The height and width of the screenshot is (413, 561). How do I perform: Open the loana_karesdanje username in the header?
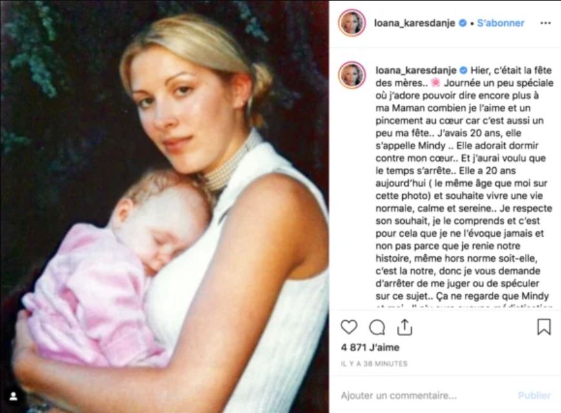coord(414,23)
